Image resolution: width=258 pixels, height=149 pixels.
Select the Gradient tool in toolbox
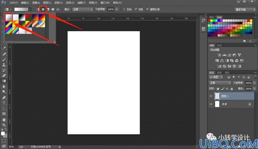4,81
